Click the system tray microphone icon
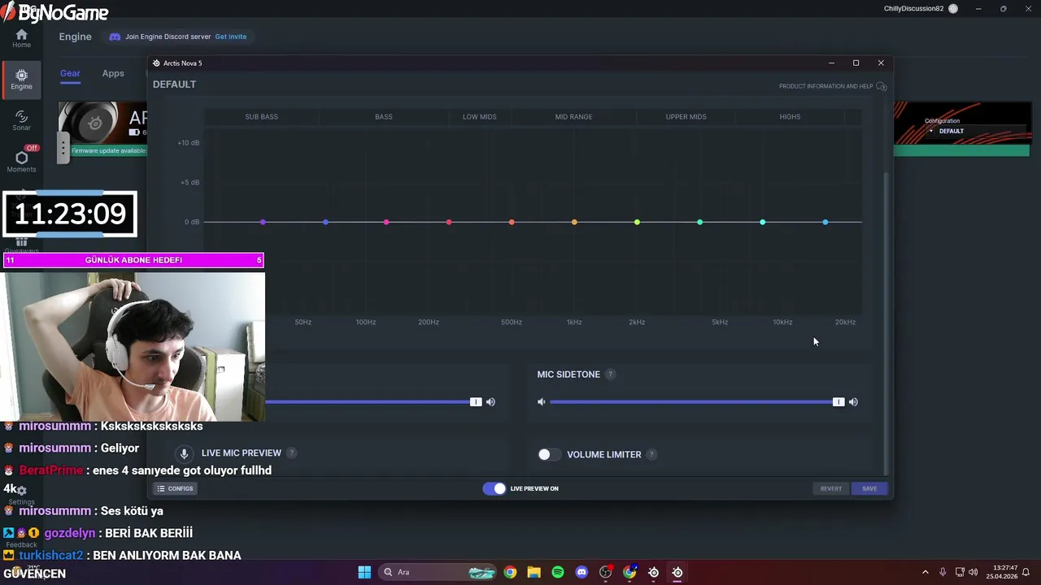The height and width of the screenshot is (585, 1041). pyautogui.click(x=943, y=572)
